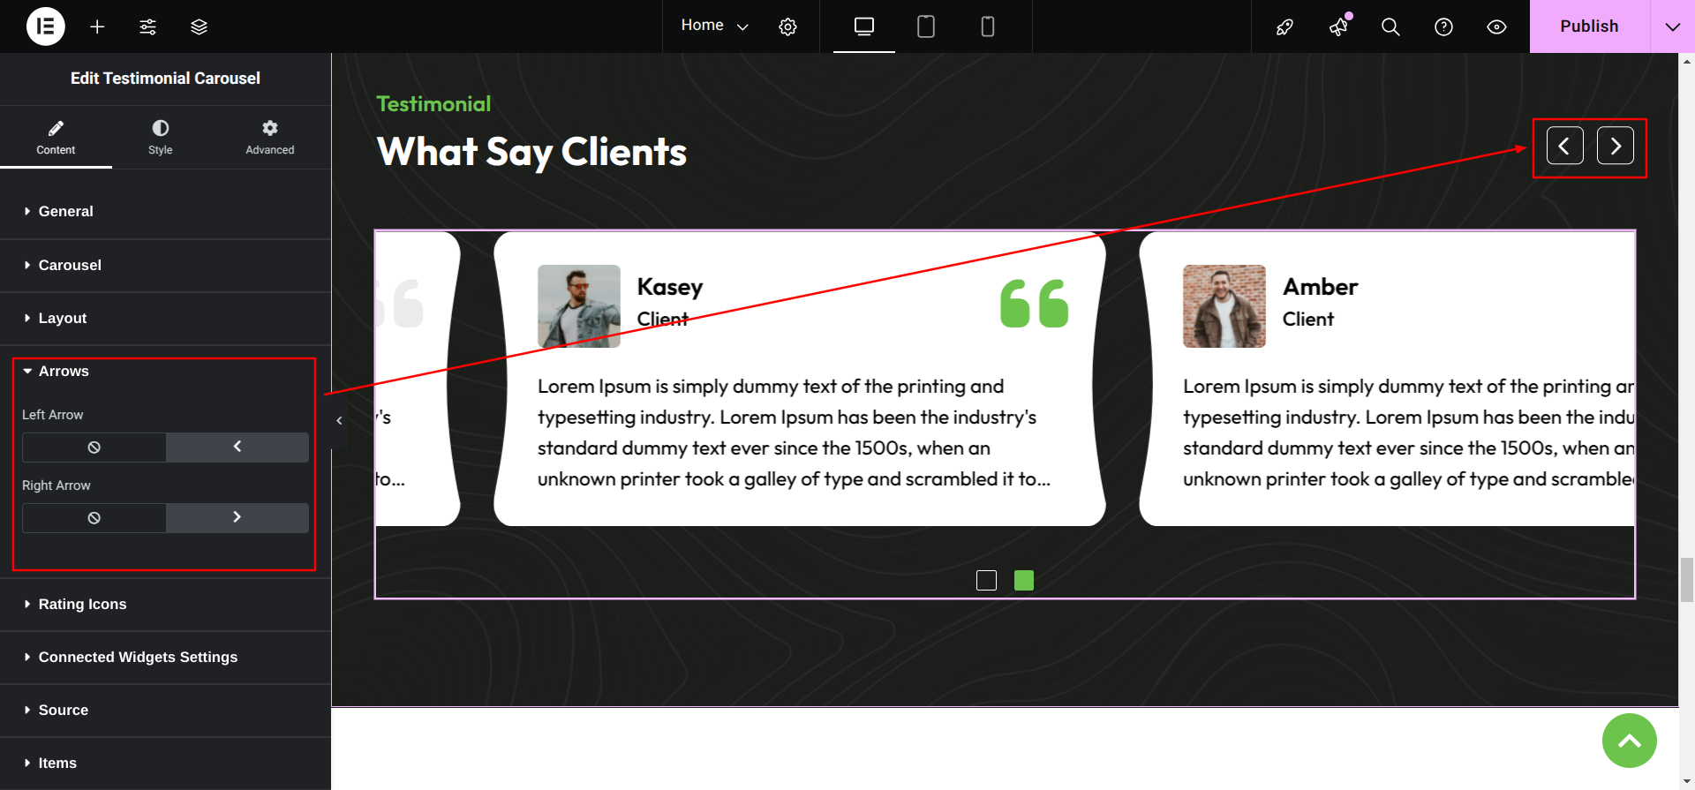Click the Client label under Amber
The height and width of the screenshot is (790, 1695).
[1307, 320]
